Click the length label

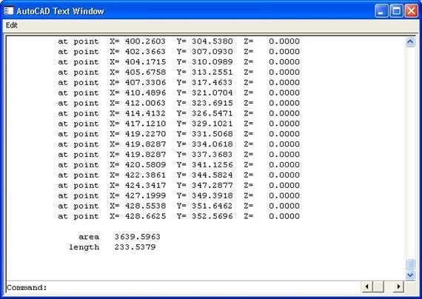(84, 247)
